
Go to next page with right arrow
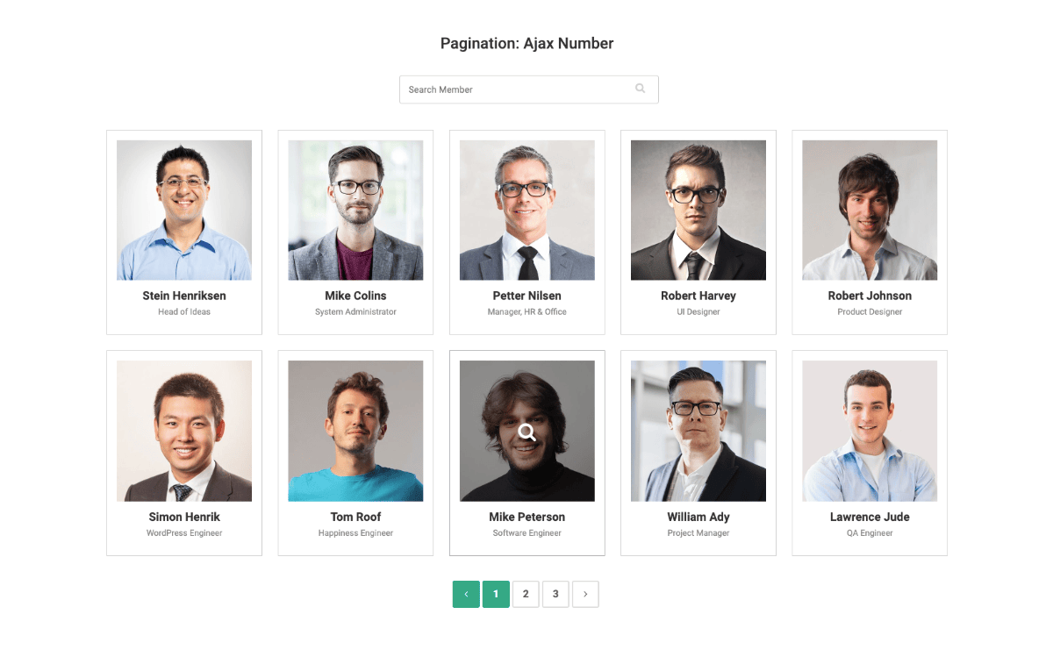[x=585, y=594]
